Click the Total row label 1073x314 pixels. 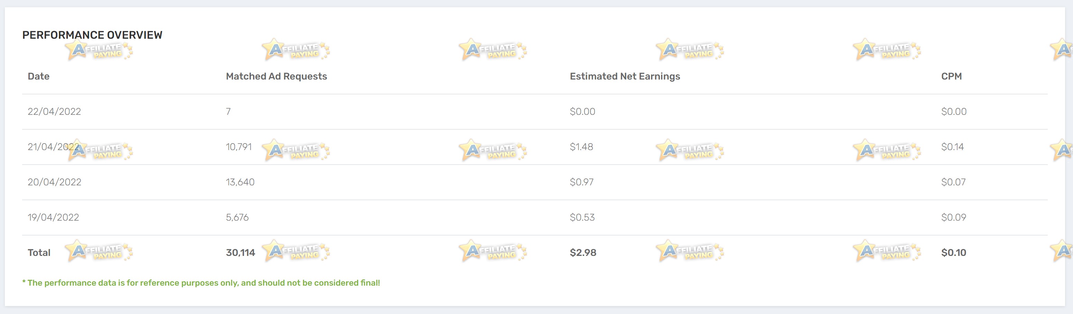pyautogui.click(x=39, y=253)
